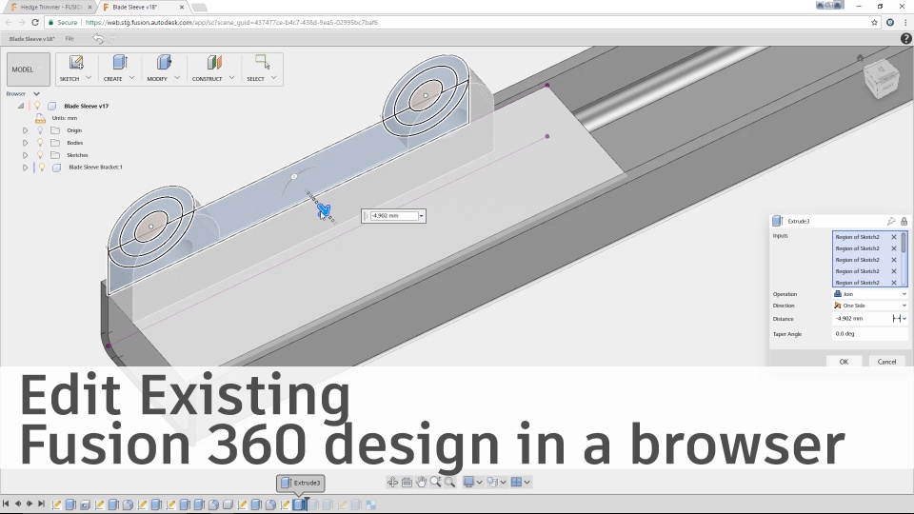The height and width of the screenshot is (514, 914).
Task: Open the CREATE menu dropdown arrow
Action: pos(131,77)
